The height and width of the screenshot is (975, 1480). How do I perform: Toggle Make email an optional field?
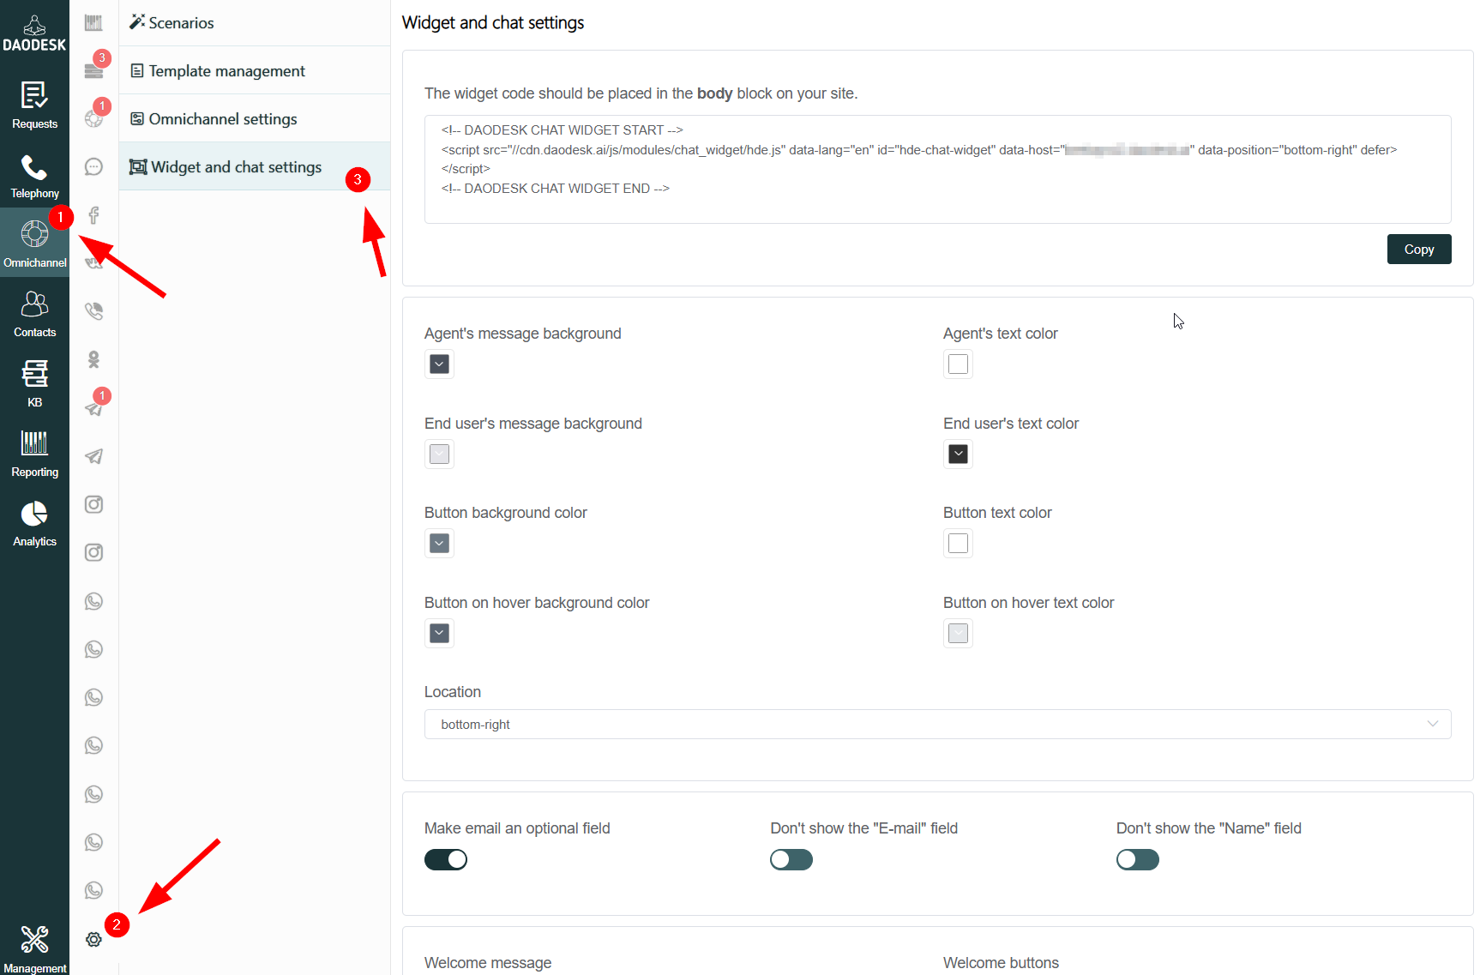[x=446, y=859]
